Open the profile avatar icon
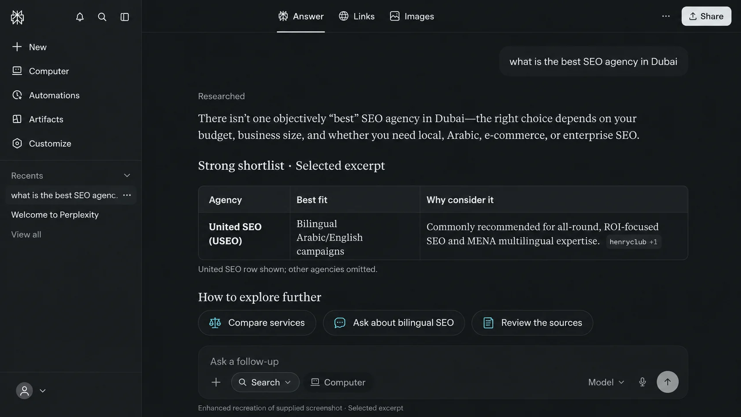741x417 pixels. [24, 391]
